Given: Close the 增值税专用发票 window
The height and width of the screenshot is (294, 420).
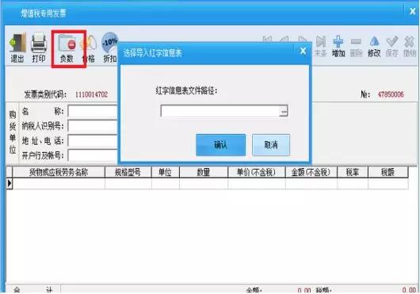Looking at the screenshot, I should [x=413, y=12].
